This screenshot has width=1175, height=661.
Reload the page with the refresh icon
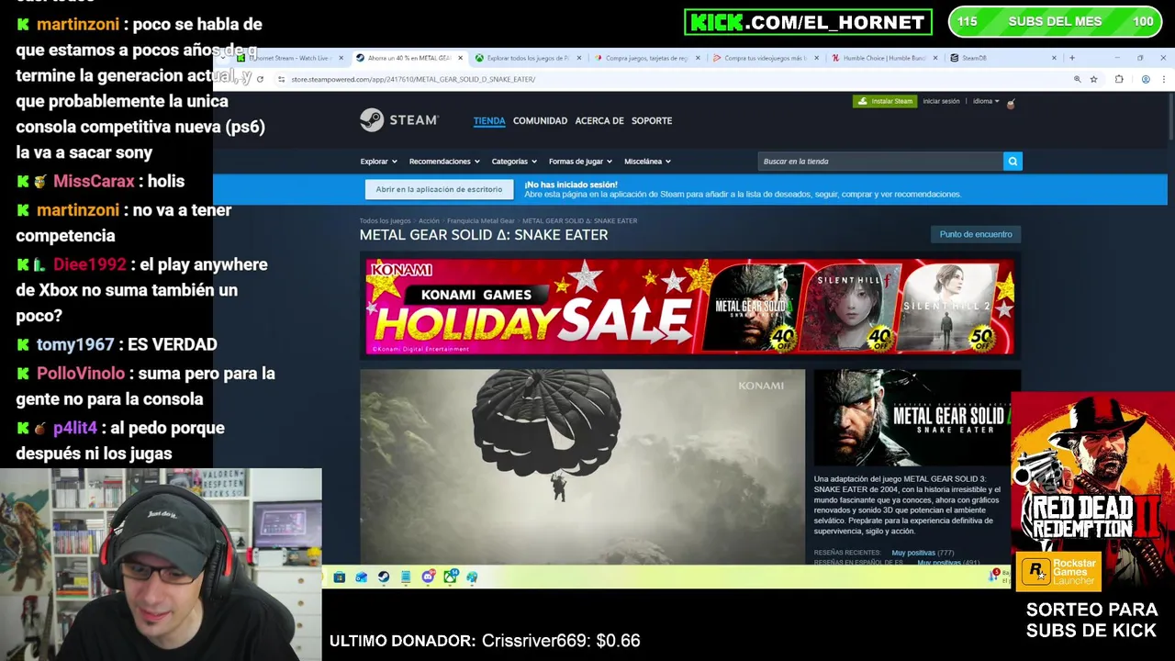click(261, 79)
